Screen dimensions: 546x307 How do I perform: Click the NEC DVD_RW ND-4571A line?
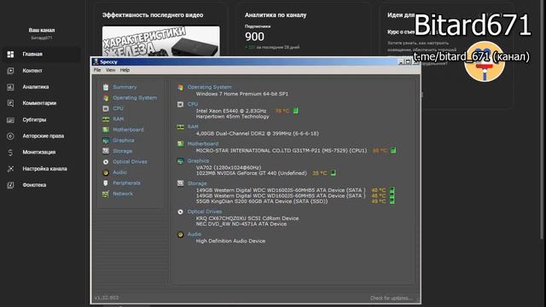click(241, 224)
